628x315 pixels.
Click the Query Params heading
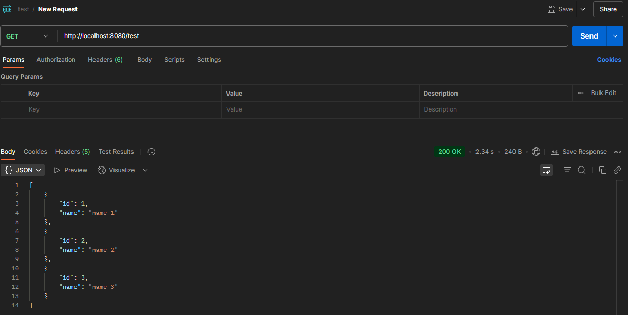pos(22,77)
